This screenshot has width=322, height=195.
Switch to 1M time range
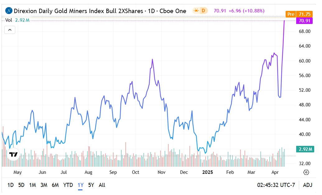click(32, 185)
